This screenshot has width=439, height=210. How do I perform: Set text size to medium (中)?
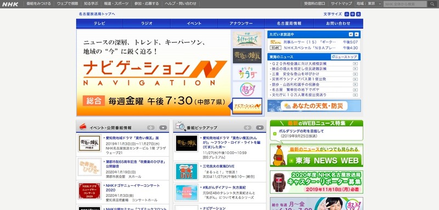tap(352, 14)
